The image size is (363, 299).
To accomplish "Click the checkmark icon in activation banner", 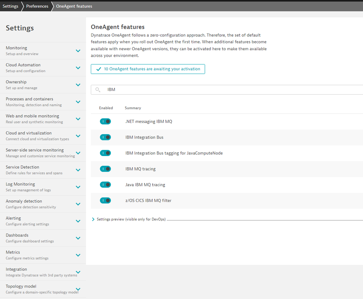I will 98,69.
